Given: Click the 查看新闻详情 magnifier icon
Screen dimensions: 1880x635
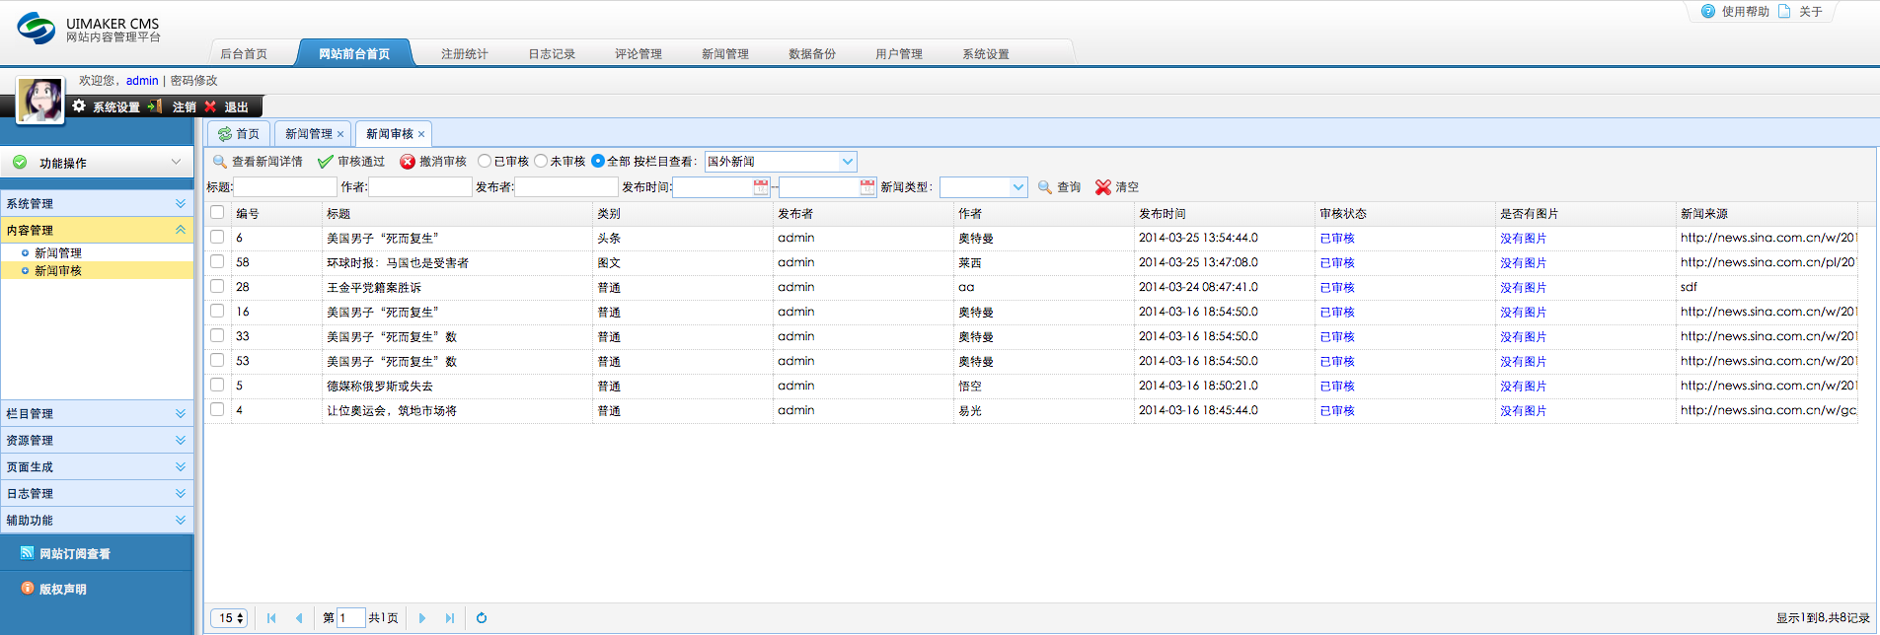Looking at the screenshot, I should [x=220, y=162].
